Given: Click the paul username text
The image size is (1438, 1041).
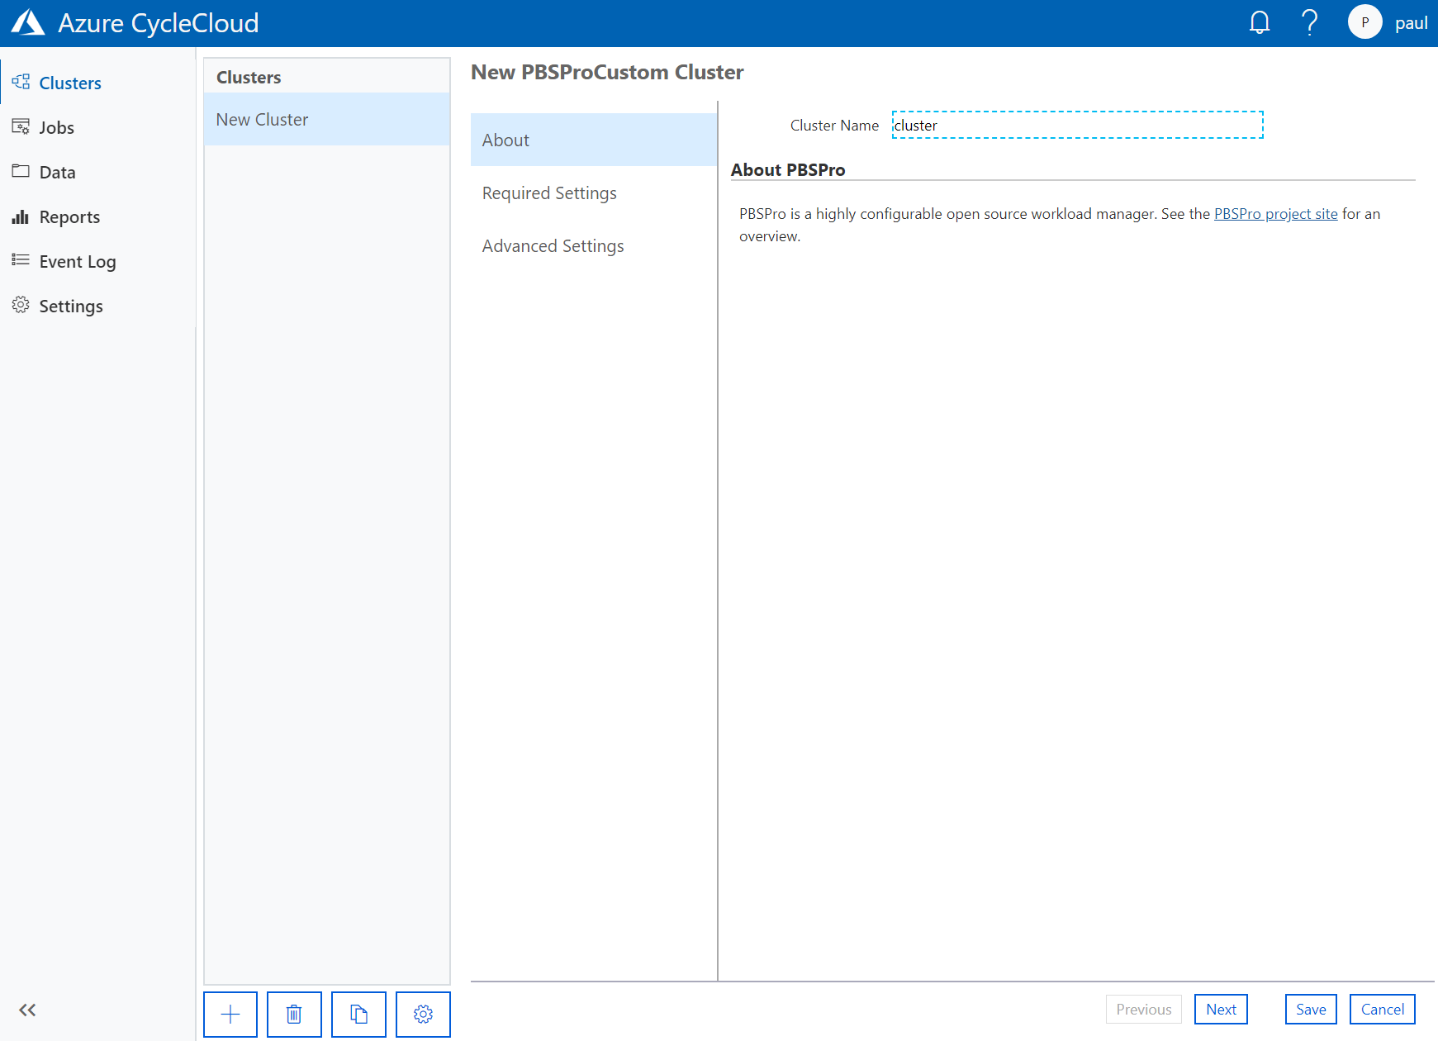Looking at the screenshot, I should coord(1411,23).
